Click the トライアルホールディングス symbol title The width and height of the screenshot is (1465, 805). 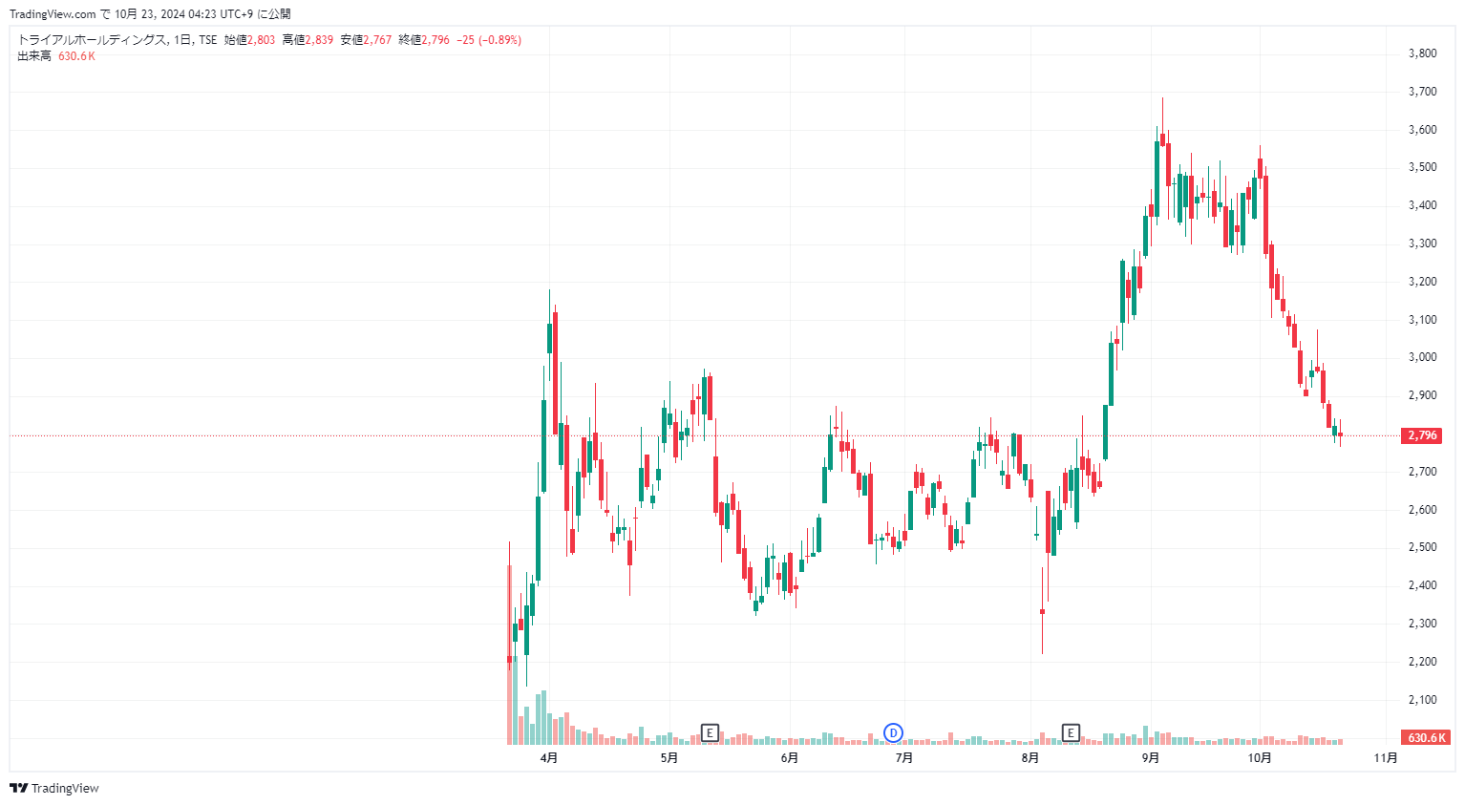(92, 40)
